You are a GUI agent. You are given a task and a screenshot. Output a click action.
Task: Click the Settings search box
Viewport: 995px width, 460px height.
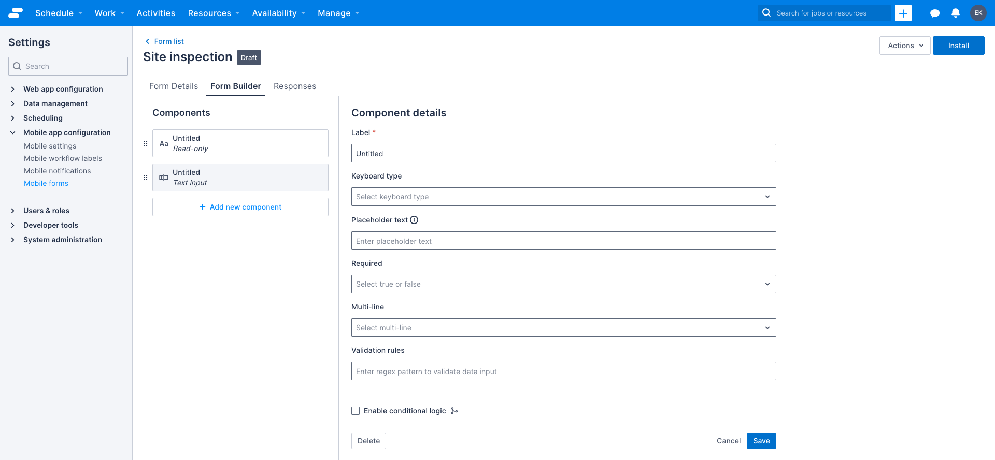68,66
